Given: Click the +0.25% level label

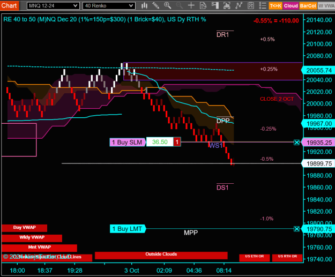Looking at the screenshot, I should [269, 69].
